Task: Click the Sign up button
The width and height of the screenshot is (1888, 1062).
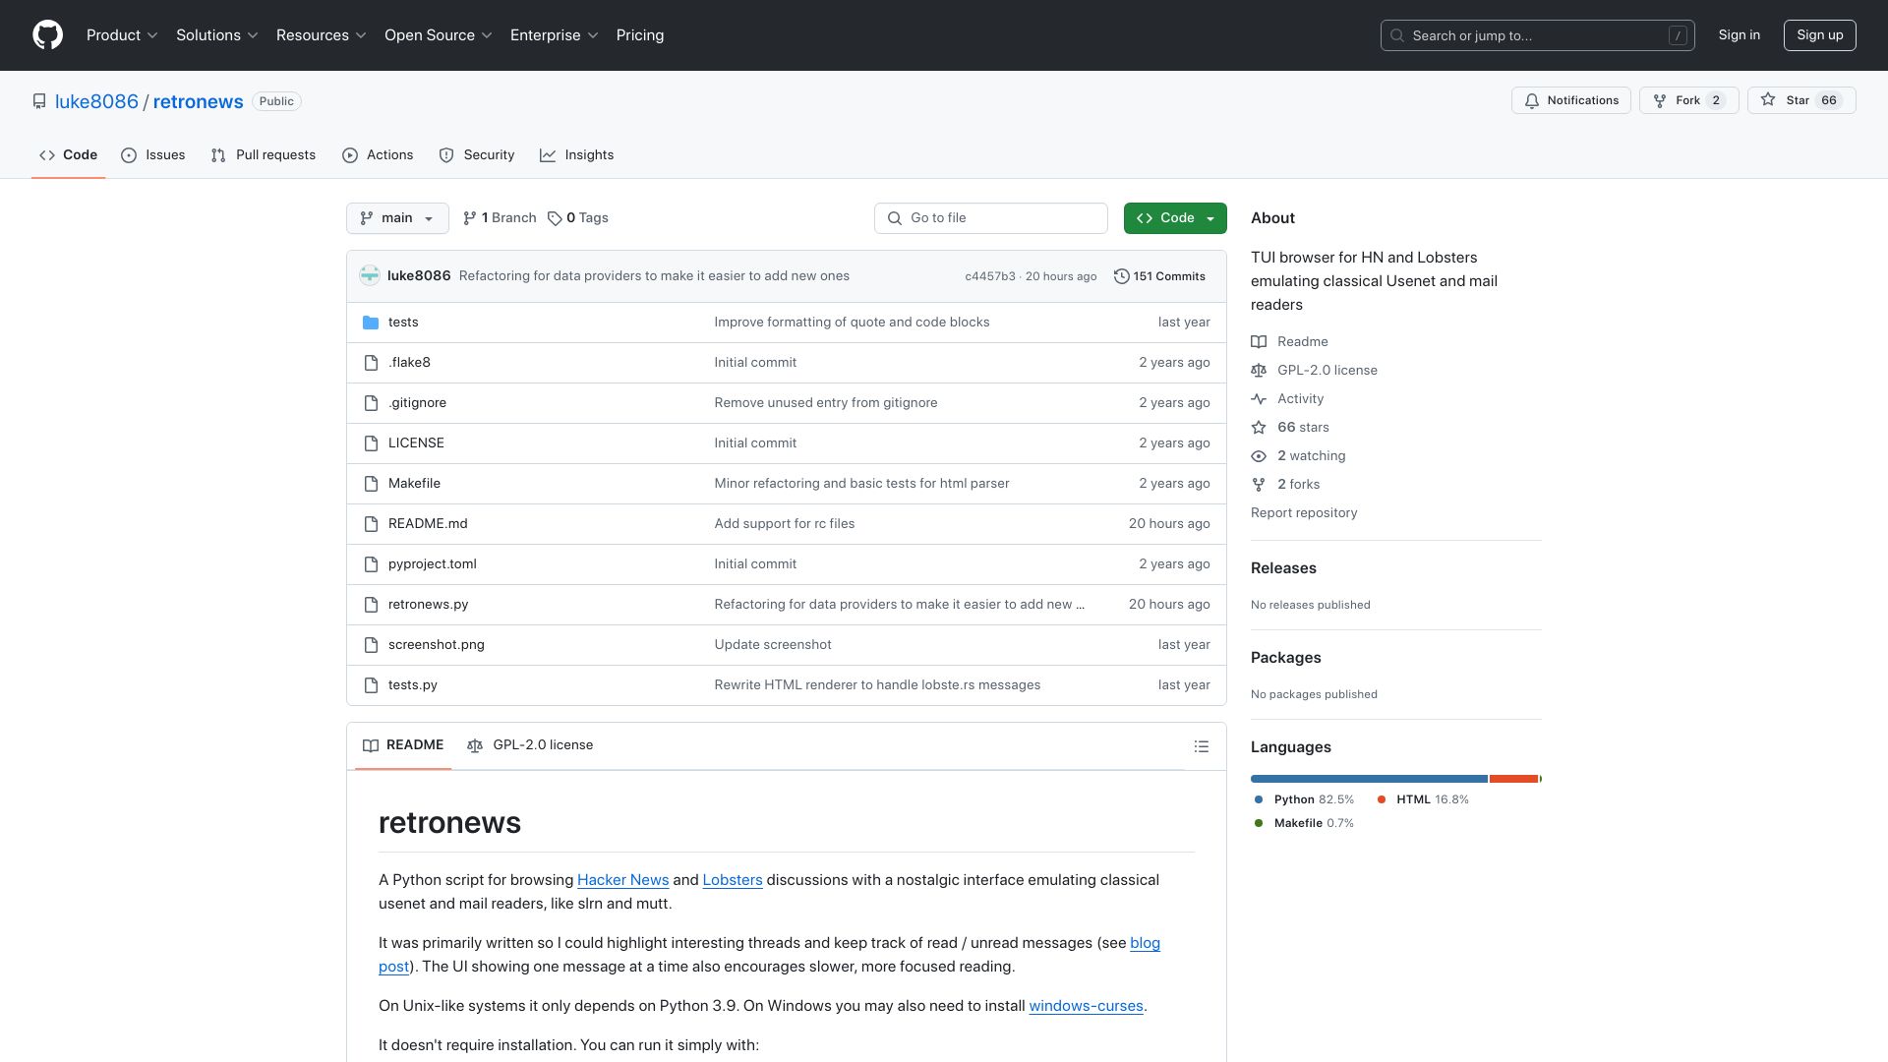Action: click(x=1819, y=35)
